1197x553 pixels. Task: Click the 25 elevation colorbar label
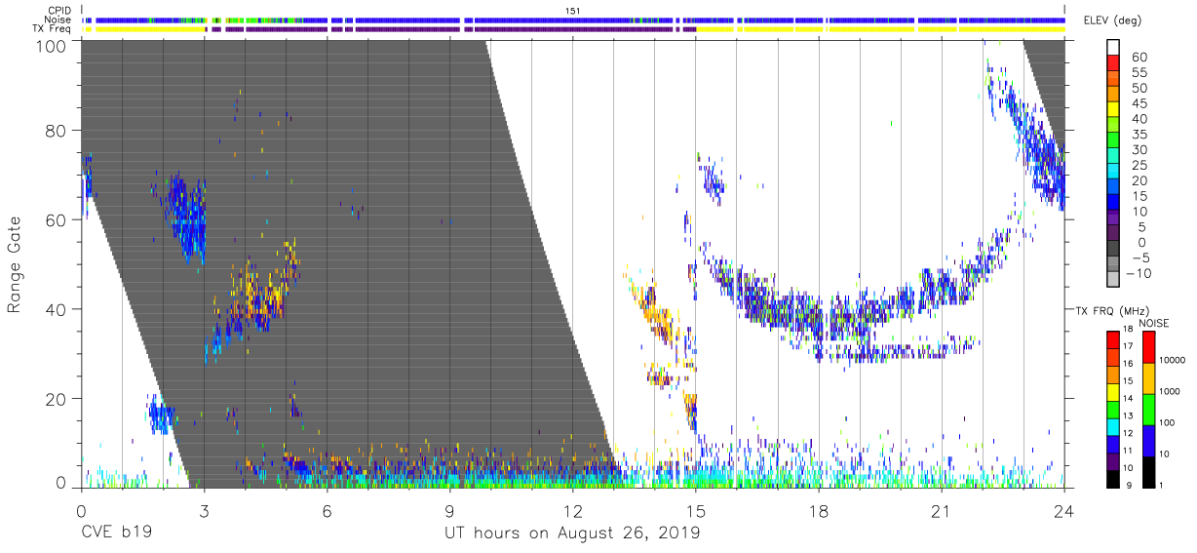(1139, 166)
